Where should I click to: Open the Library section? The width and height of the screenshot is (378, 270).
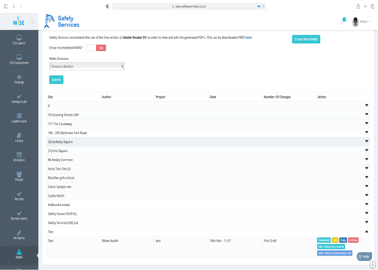[19, 138]
